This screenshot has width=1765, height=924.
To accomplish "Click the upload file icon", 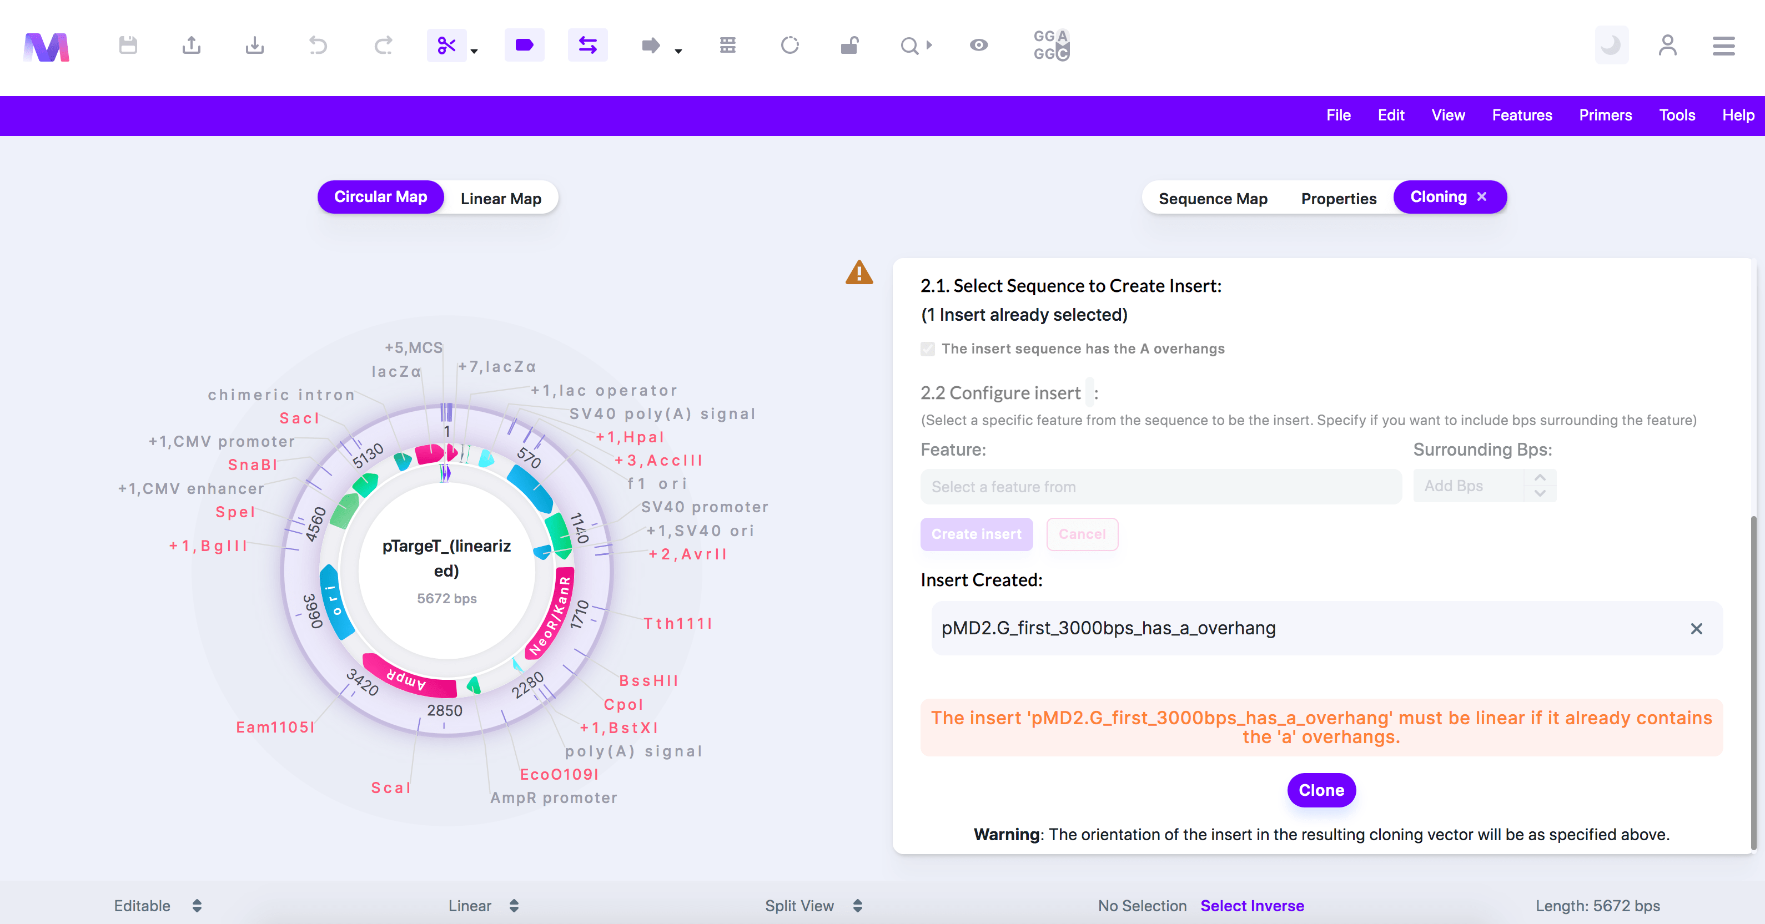I will 191,45.
